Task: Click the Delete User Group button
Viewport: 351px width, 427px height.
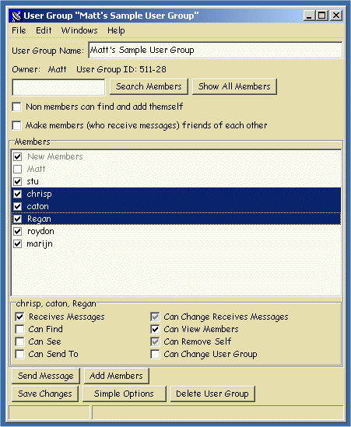Action: 212,394
